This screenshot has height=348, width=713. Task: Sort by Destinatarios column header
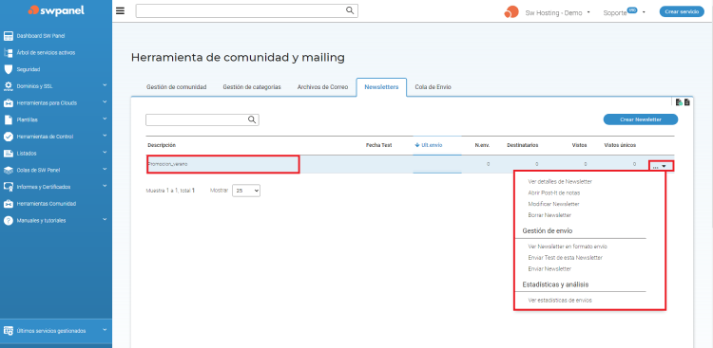(x=523, y=145)
